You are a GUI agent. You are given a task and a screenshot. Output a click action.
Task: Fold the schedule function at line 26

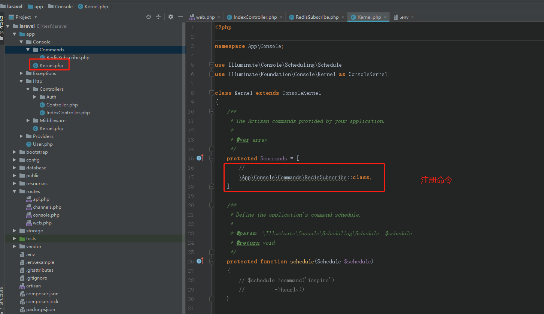(212, 261)
